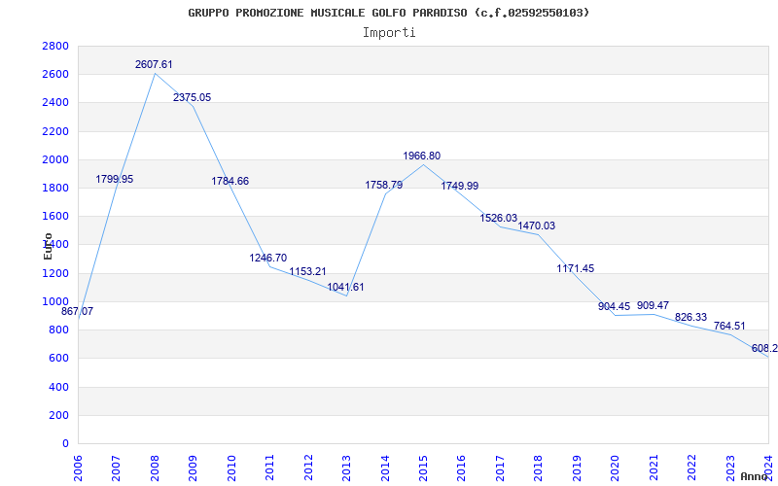The height and width of the screenshot is (486, 778).
Task: Click y-axis tick 1000
Action: tap(55, 301)
